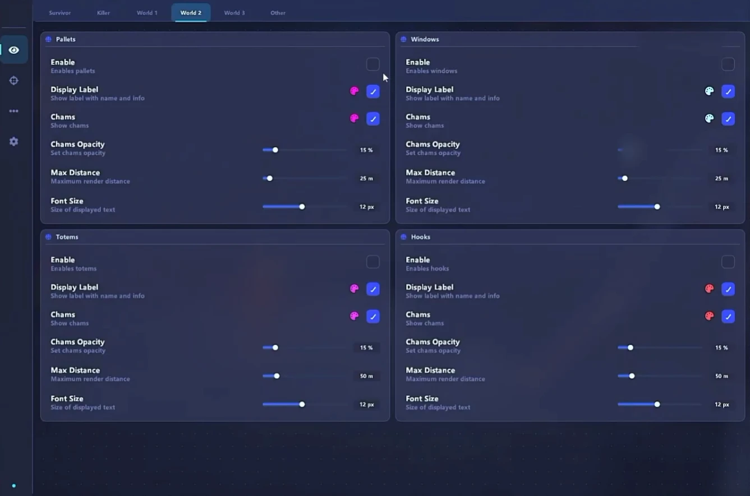Enable the Pallets checkbox
Screen dimensions: 750x496
tap(373, 64)
